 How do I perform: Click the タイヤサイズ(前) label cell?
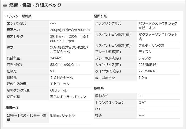point(116,65)
